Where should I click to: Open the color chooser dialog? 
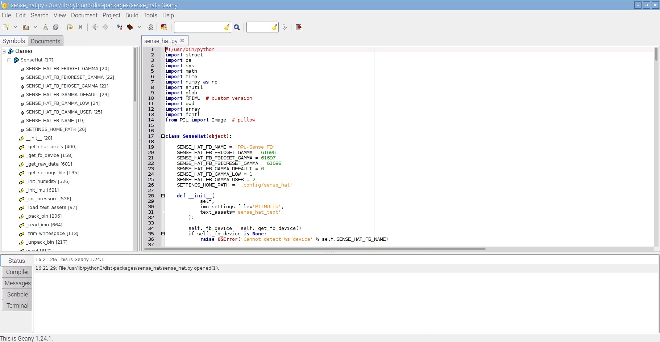[164, 27]
